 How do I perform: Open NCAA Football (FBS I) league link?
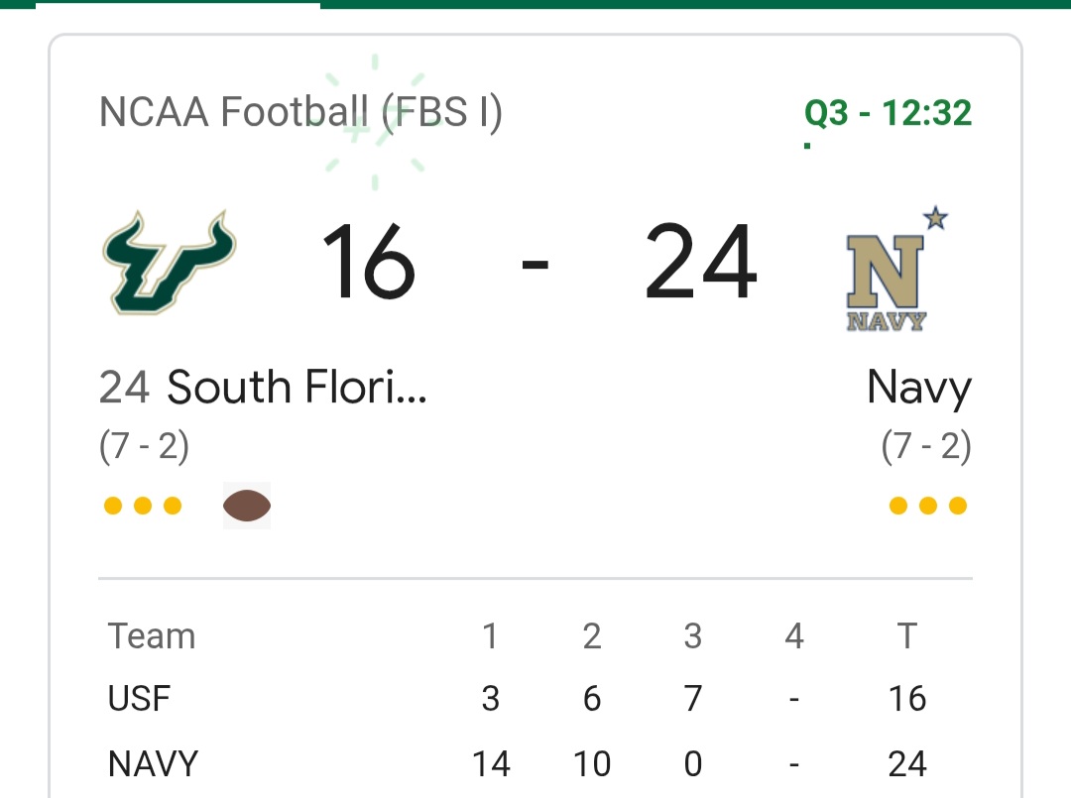click(x=300, y=112)
